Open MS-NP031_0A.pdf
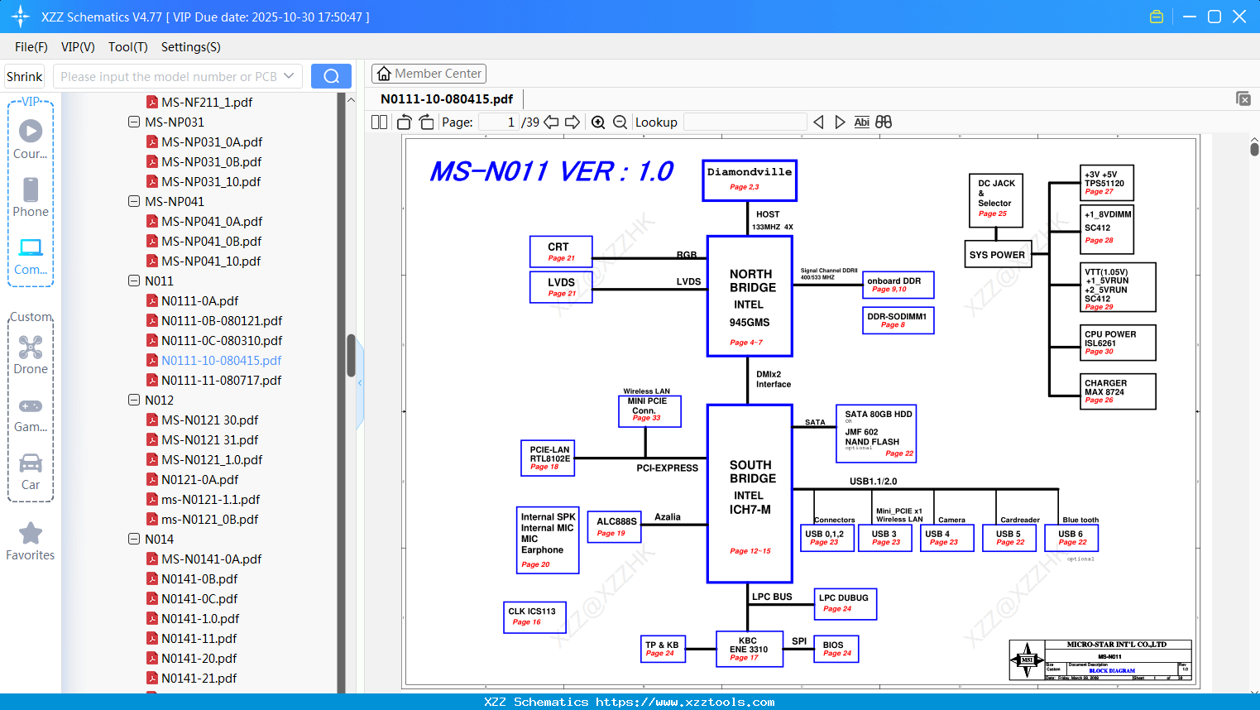This screenshot has height=710, width=1260. (212, 142)
